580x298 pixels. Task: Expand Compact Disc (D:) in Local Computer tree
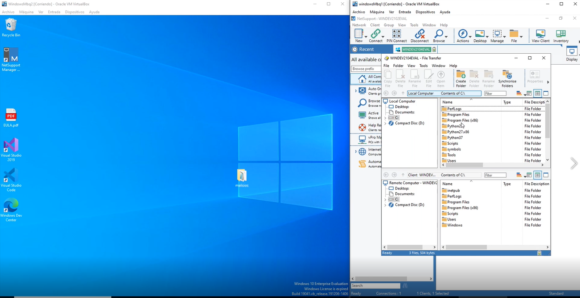point(385,123)
